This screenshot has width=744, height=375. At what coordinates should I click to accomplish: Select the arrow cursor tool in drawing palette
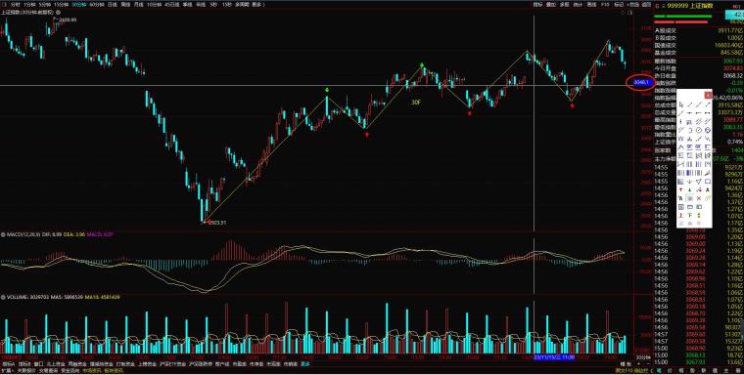(681, 104)
